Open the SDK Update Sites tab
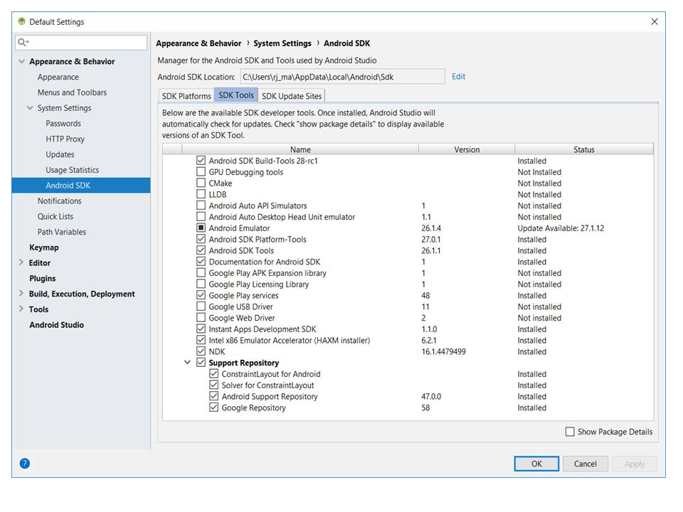This screenshot has height=512, width=683. [x=292, y=96]
